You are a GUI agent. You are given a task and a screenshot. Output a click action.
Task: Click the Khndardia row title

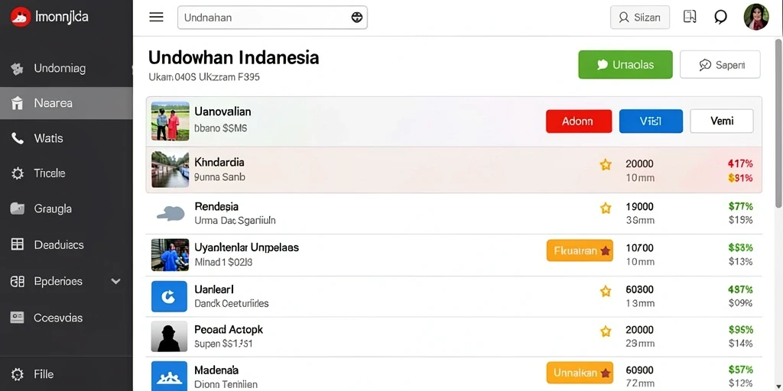(219, 162)
